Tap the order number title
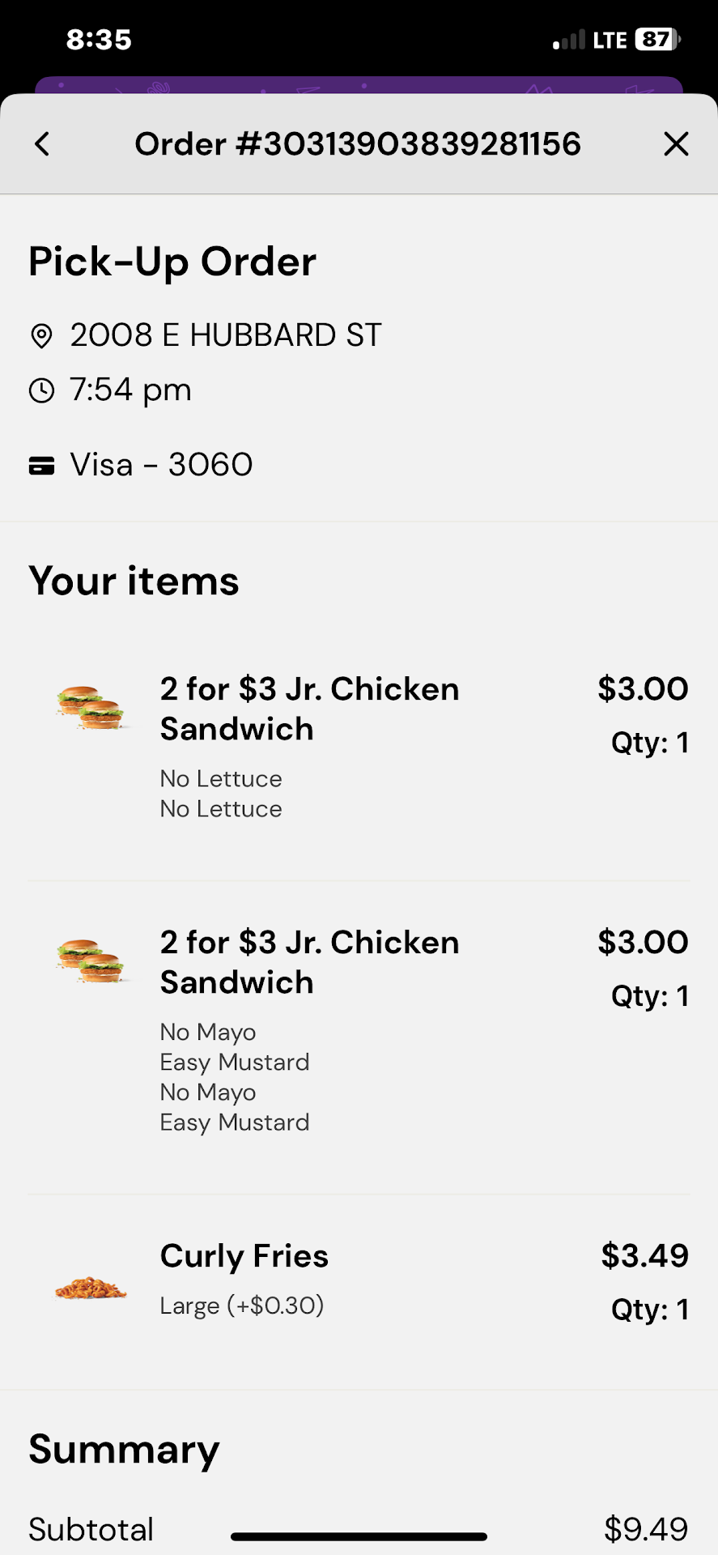Viewport: 718px width, 1555px height. tap(358, 144)
